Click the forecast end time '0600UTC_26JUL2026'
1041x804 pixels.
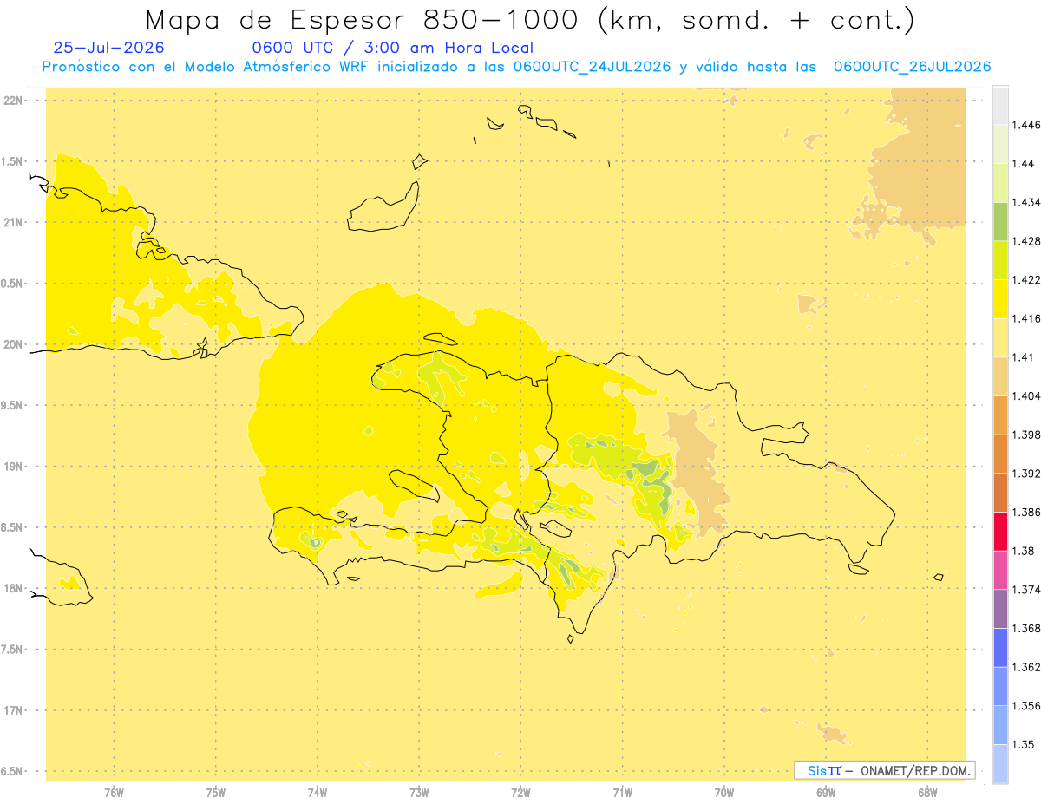click(x=912, y=67)
